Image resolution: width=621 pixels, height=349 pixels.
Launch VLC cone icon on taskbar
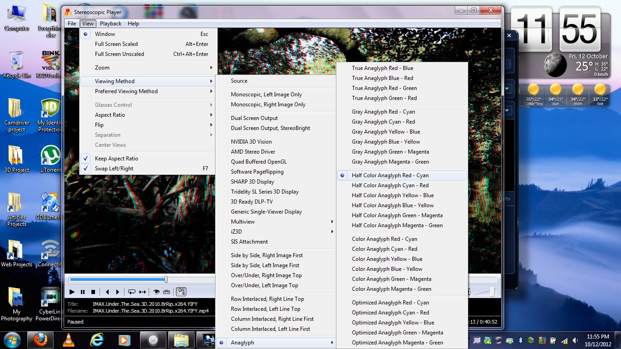69,340
